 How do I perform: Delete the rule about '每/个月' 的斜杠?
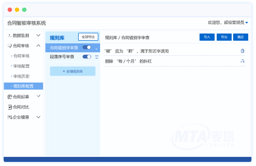pos(242,61)
